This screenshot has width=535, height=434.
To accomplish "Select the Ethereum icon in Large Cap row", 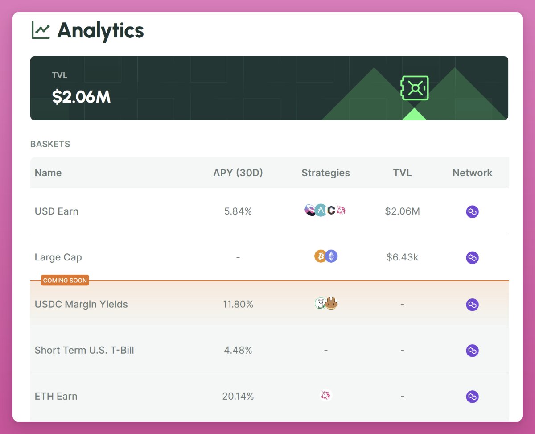I will [x=331, y=256].
